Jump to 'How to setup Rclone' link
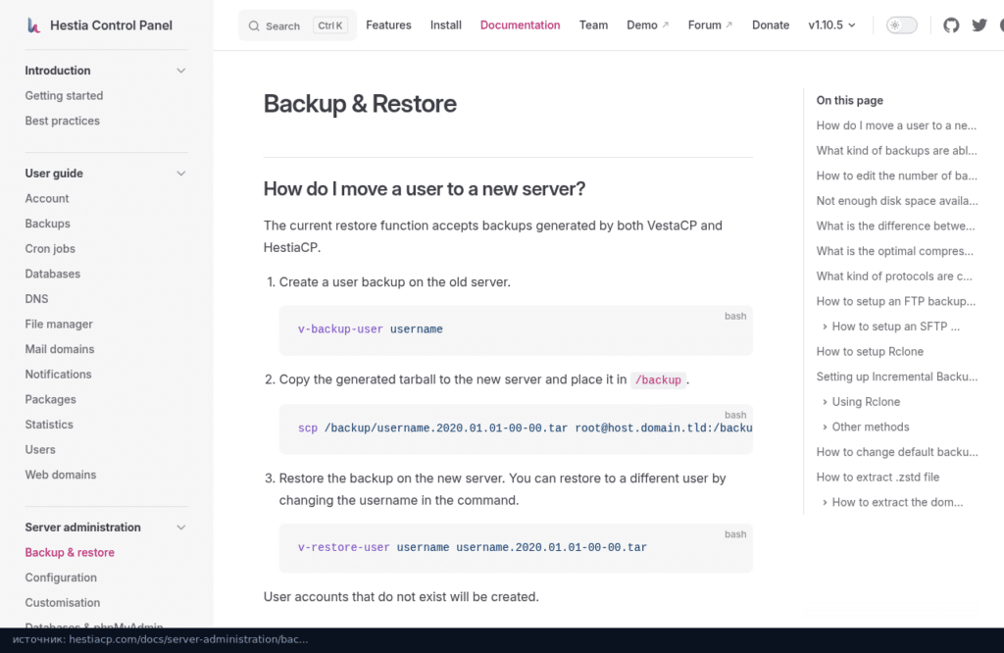 coord(870,351)
